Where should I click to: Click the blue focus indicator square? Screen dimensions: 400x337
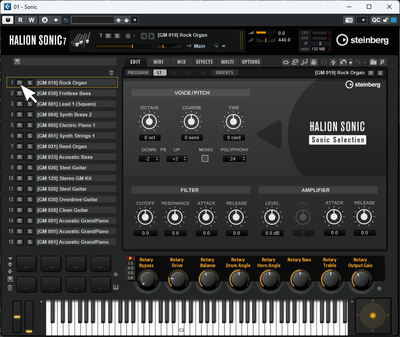pyautogui.click(x=394, y=20)
